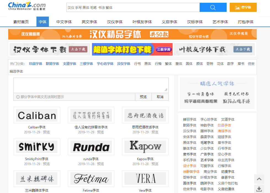Select the 字体 navigation tab
Viewport: 270px width, 193px height.
tap(43, 22)
